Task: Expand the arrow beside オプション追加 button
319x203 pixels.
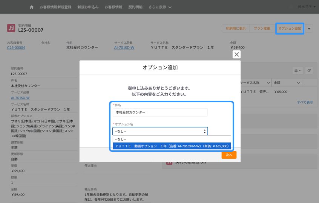Action: [309, 29]
